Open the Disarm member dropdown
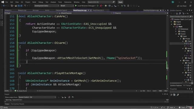Screen dimensions: 194x109 pyautogui.click(x=139, y=13)
